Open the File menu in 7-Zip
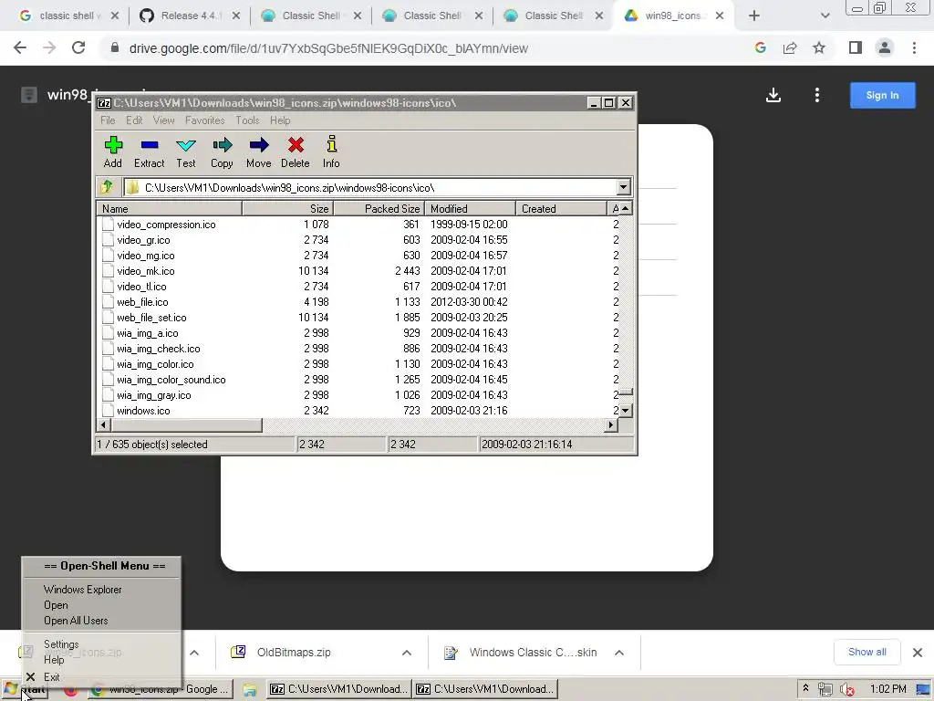The image size is (934, 701). click(x=108, y=120)
